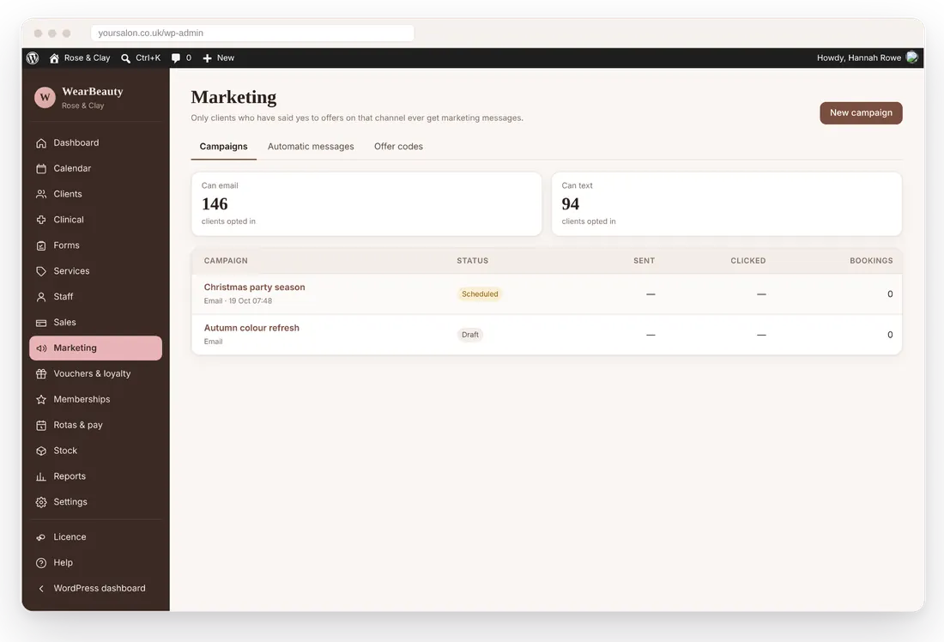Click the Memberships star icon

[x=41, y=399]
